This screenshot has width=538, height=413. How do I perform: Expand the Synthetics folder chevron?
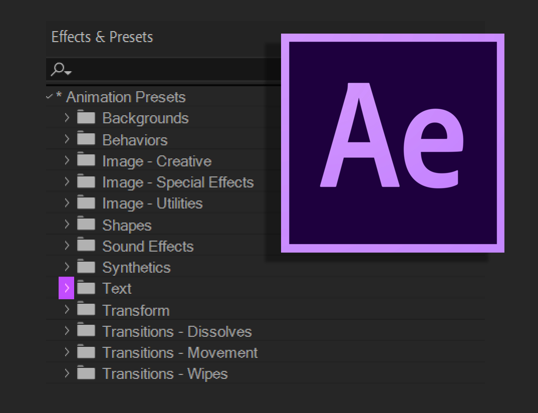pos(67,267)
